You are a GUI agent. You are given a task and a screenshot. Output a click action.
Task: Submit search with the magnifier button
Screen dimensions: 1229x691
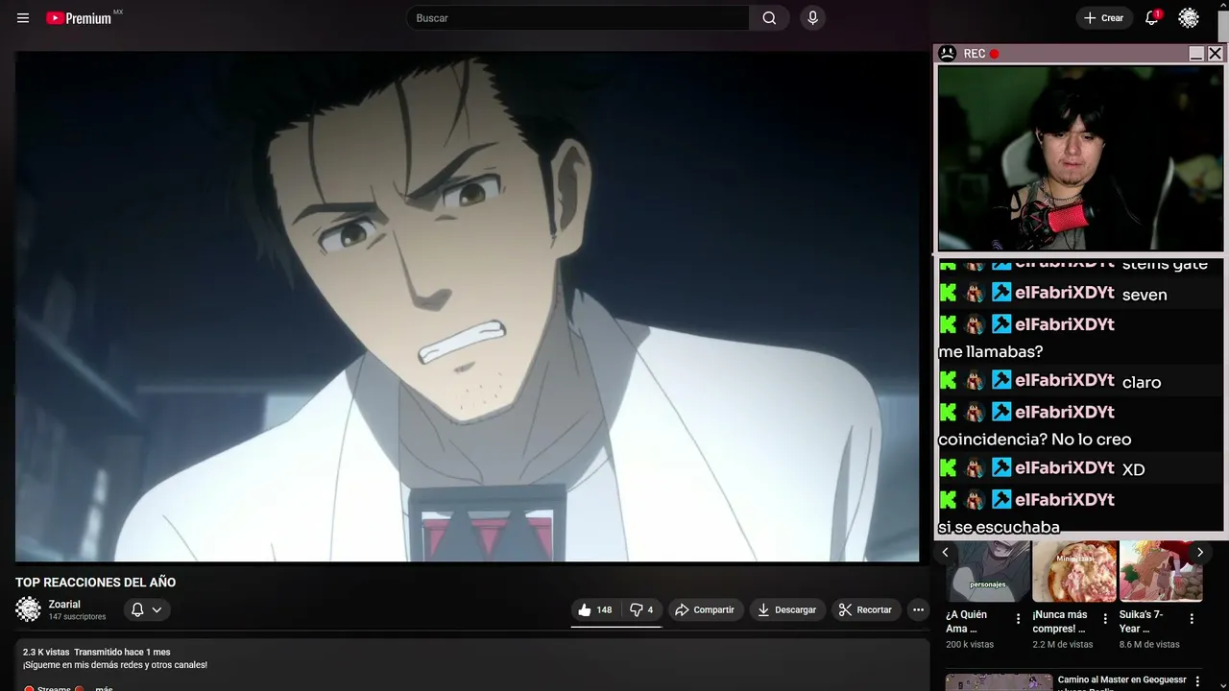tap(769, 18)
